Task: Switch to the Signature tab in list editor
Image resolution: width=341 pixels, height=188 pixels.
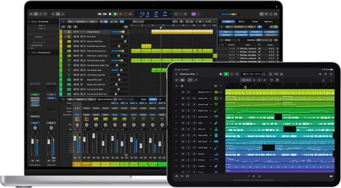Action: (268, 21)
